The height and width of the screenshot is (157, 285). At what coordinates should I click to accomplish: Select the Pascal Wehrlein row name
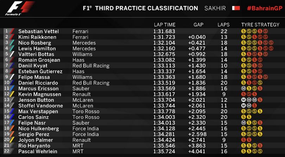[x=38, y=151]
